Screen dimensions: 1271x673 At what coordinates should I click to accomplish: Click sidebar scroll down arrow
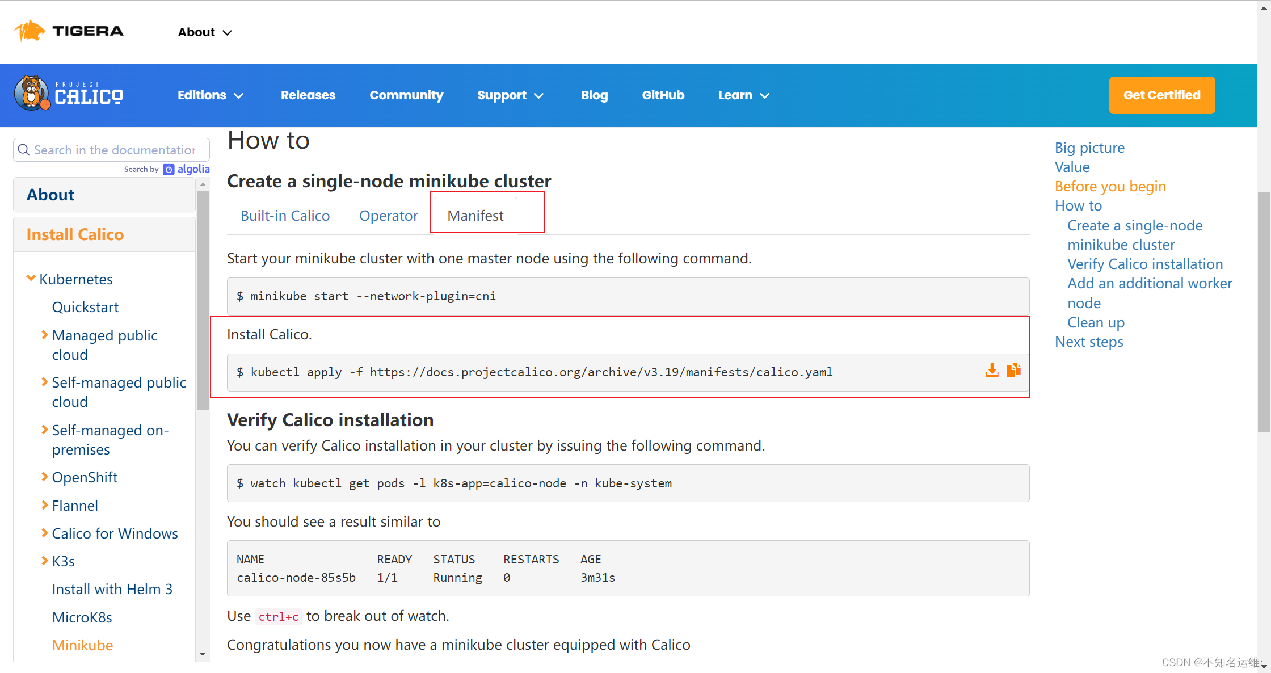pyautogui.click(x=203, y=654)
